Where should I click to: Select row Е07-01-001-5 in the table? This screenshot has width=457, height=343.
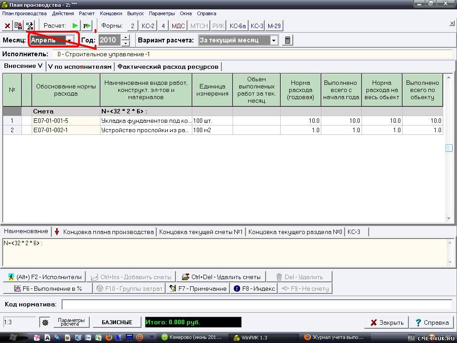[65, 121]
